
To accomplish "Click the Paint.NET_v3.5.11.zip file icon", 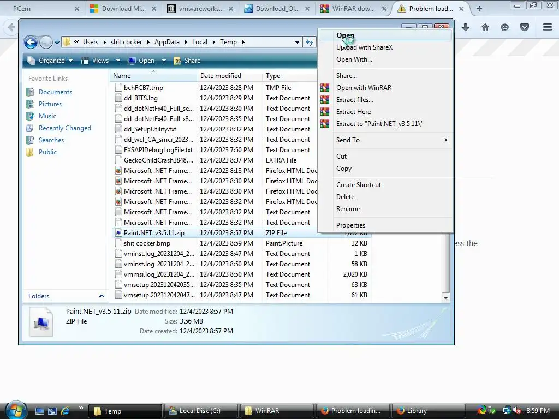I will [118, 233].
